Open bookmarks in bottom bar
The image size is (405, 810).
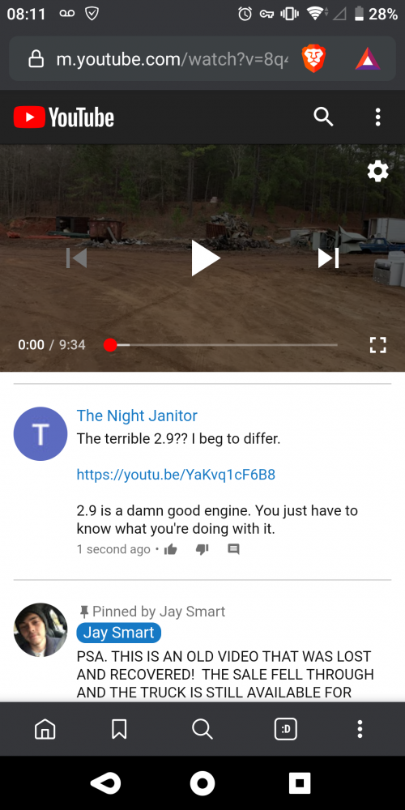pyautogui.click(x=119, y=730)
